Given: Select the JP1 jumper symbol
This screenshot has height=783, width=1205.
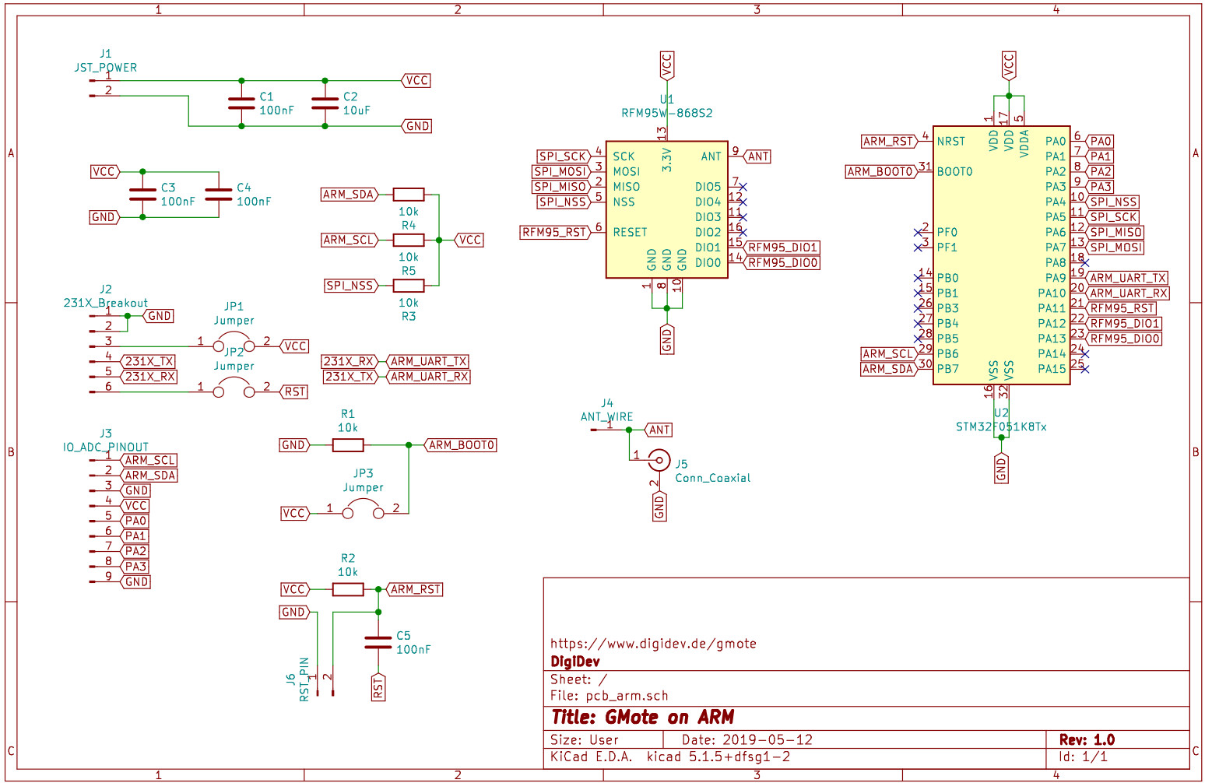Looking at the screenshot, I should click(x=234, y=342).
